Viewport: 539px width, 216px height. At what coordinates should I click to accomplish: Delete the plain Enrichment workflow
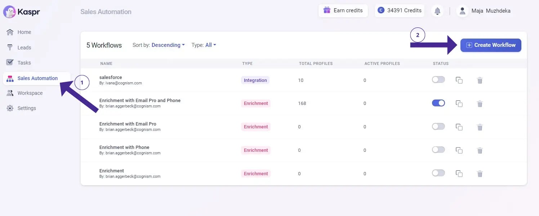click(480, 174)
